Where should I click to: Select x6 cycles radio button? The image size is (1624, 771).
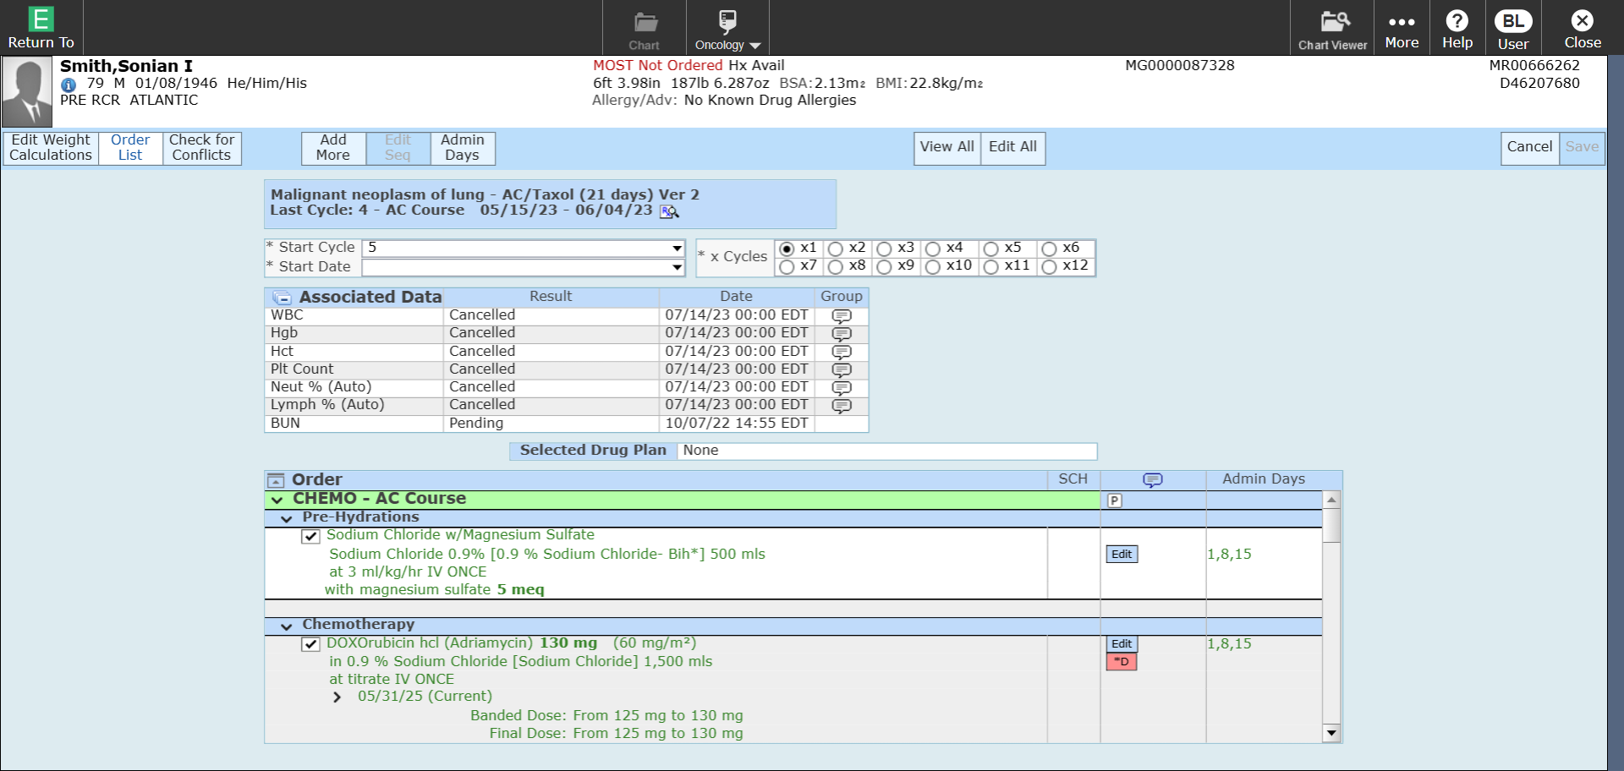(1050, 249)
